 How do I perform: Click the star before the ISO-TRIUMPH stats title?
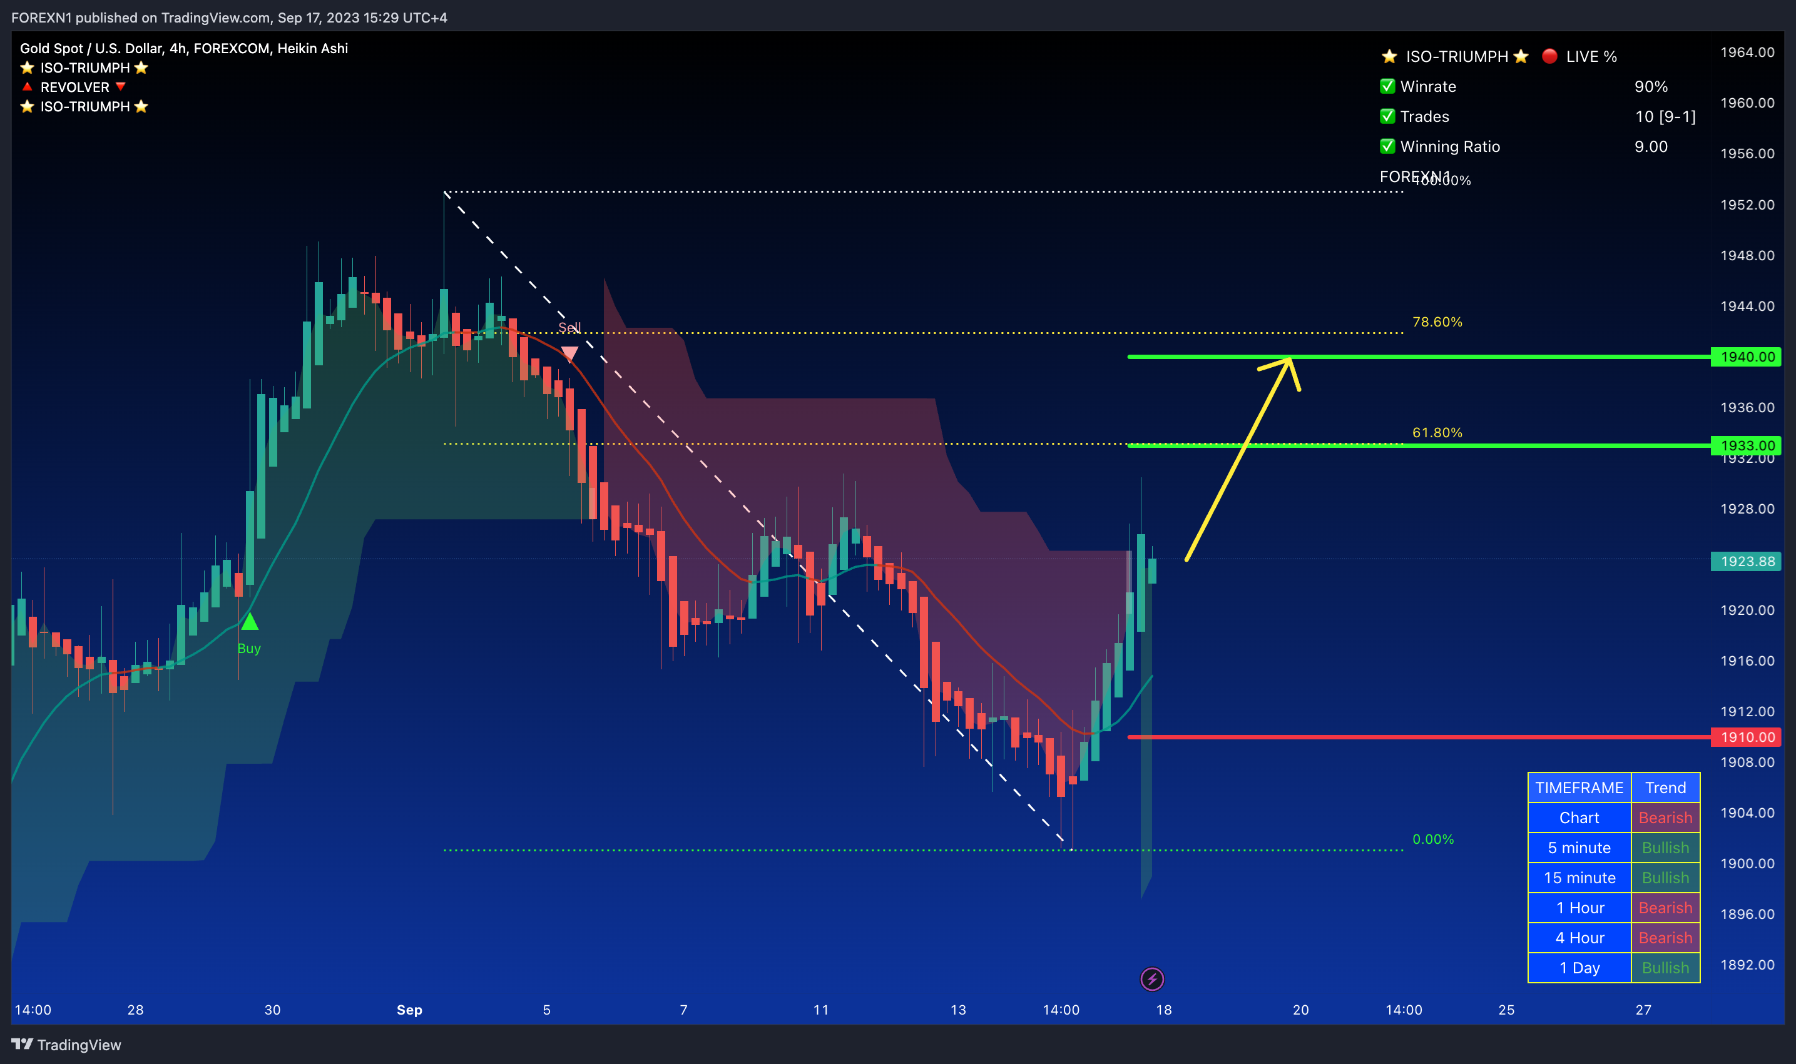coord(1389,56)
